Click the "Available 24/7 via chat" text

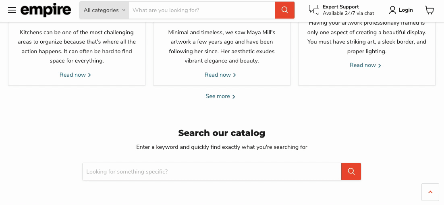[348, 14]
